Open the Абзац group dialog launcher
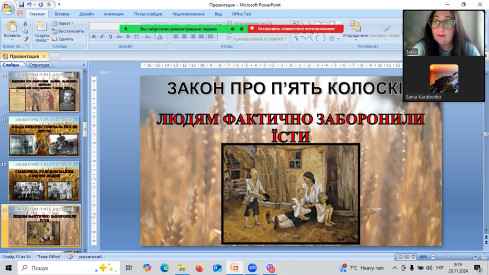489x275 pixels. click(x=286, y=46)
